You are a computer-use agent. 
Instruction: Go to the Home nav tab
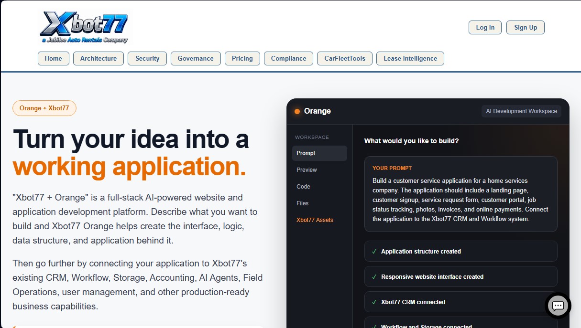pyautogui.click(x=54, y=58)
